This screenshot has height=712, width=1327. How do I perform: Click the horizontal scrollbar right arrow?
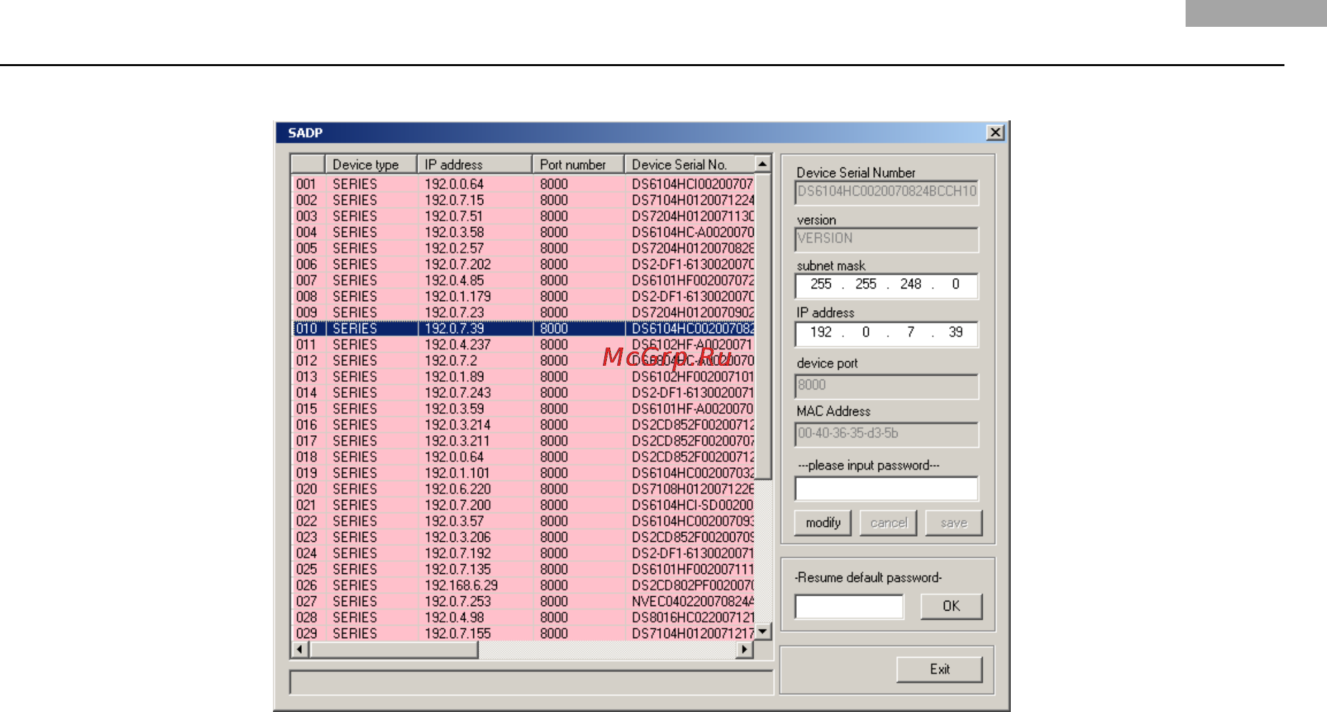[x=744, y=649]
